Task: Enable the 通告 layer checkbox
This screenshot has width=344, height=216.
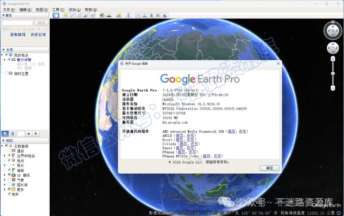Action: tap(9, 150)
